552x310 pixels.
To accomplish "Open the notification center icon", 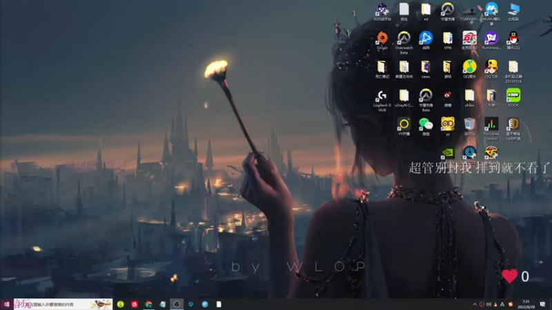I will click(542, 304).
